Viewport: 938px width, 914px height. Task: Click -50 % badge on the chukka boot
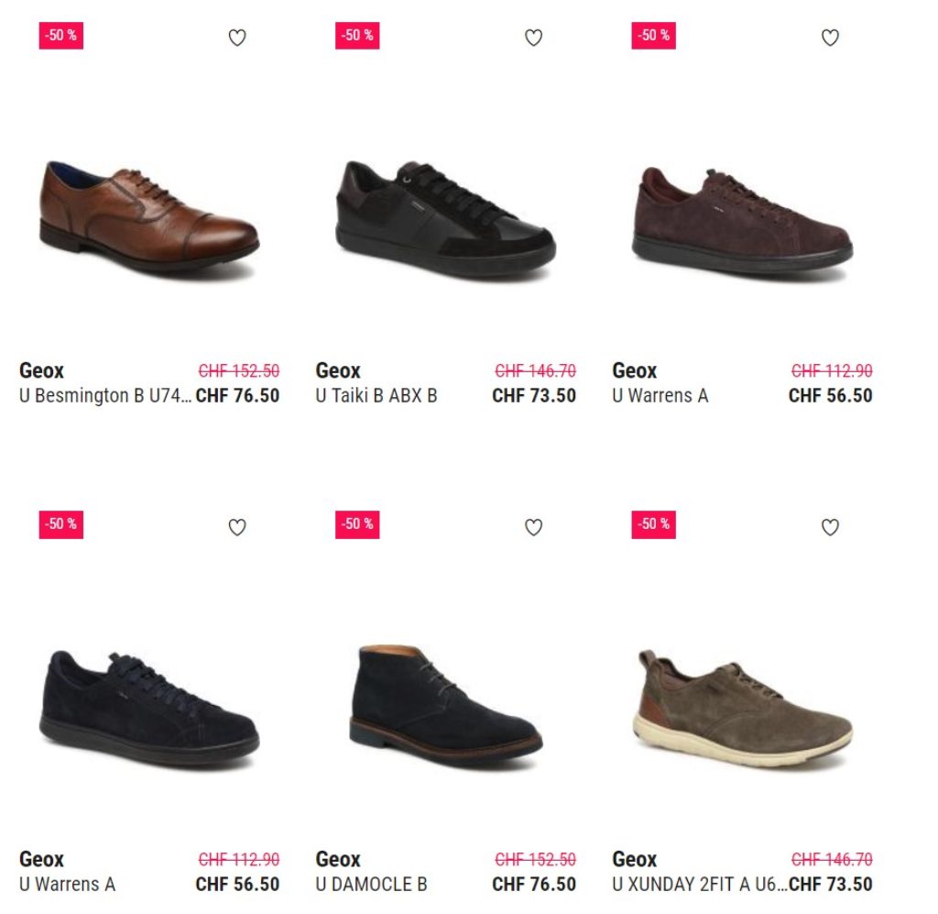(357, 524)
